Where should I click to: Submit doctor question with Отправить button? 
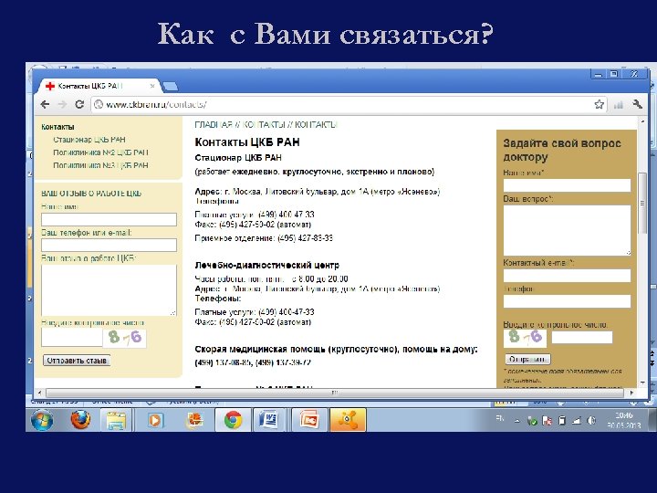(527, 360)
